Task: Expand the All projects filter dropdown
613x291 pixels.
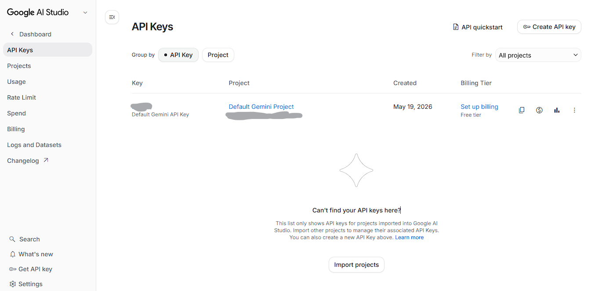Action: [538, 55]
